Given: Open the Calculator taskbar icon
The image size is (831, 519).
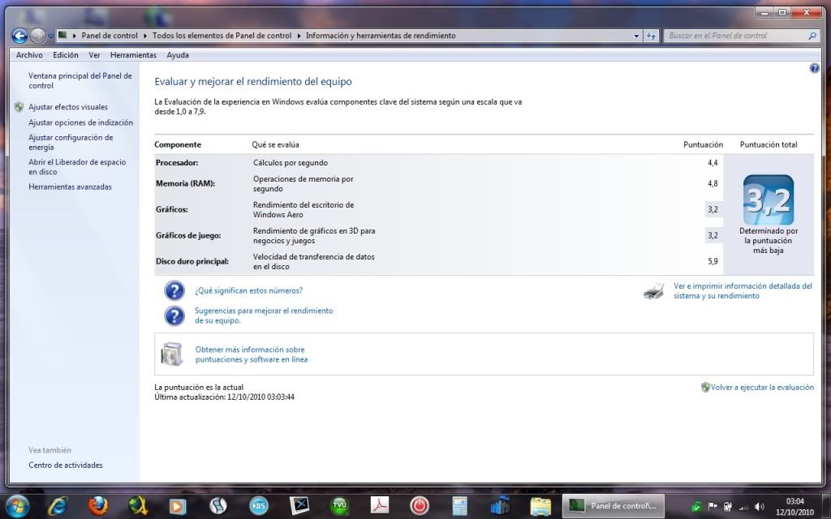Looking at the screenshot, I should pyautogui.click(x=459, y=506).
